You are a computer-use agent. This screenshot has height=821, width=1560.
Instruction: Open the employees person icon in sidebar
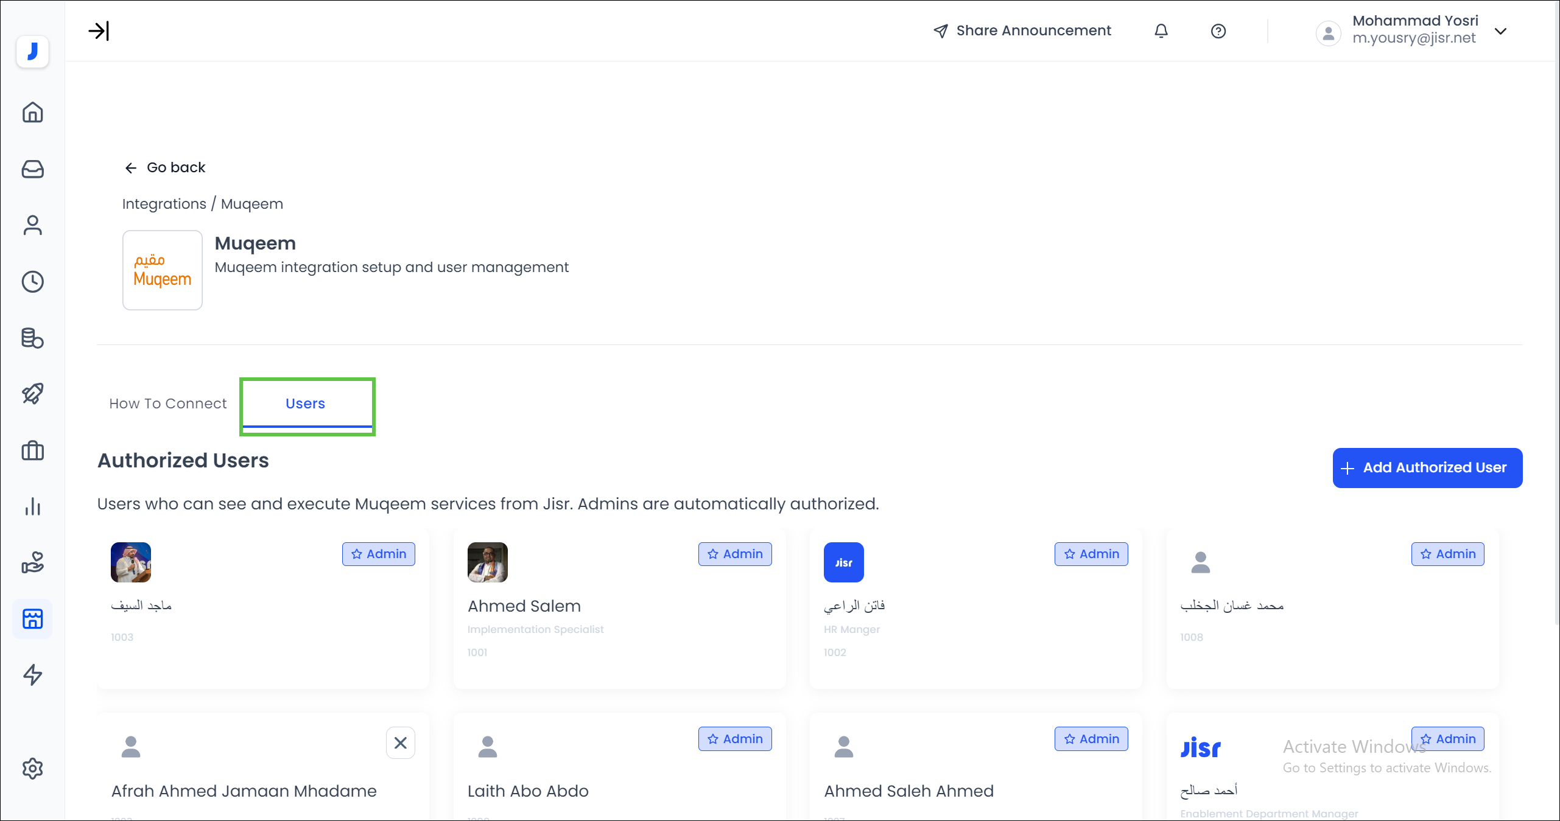click(x=32, y=225)
